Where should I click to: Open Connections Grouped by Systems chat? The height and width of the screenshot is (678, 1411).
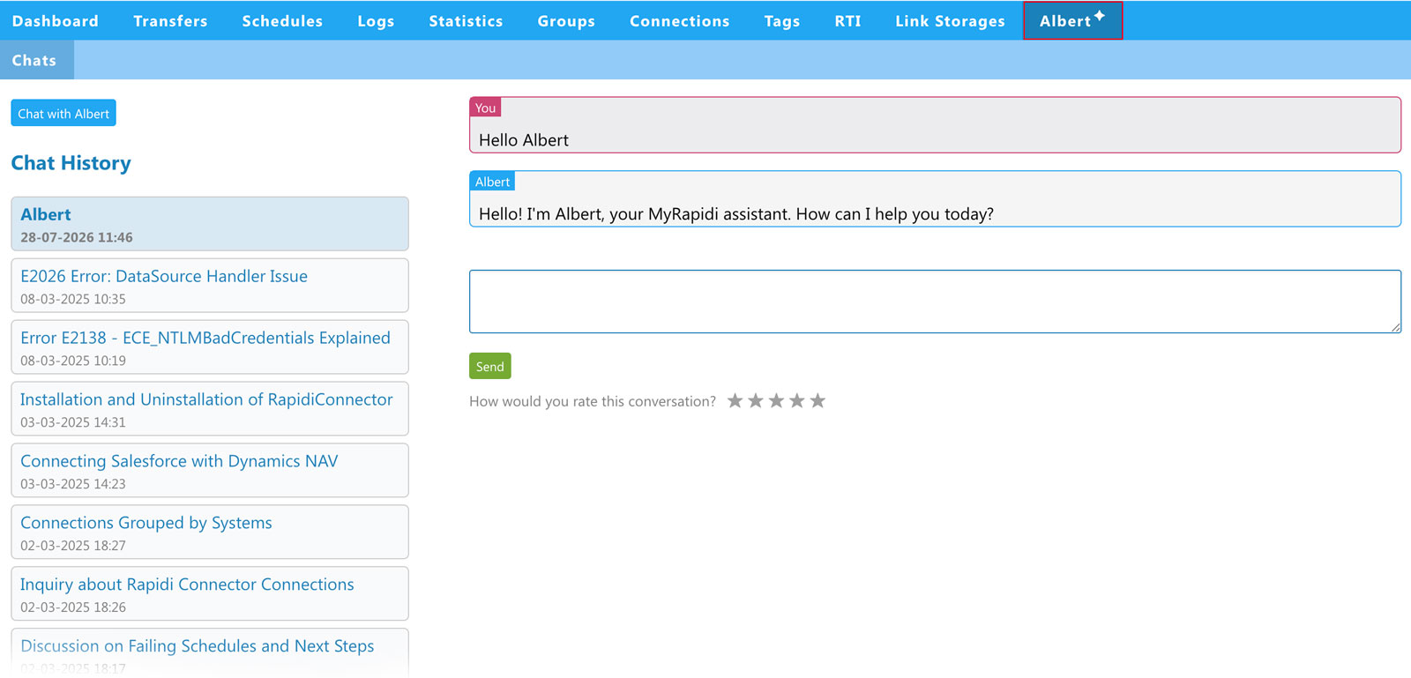click(x=210, y=533)
